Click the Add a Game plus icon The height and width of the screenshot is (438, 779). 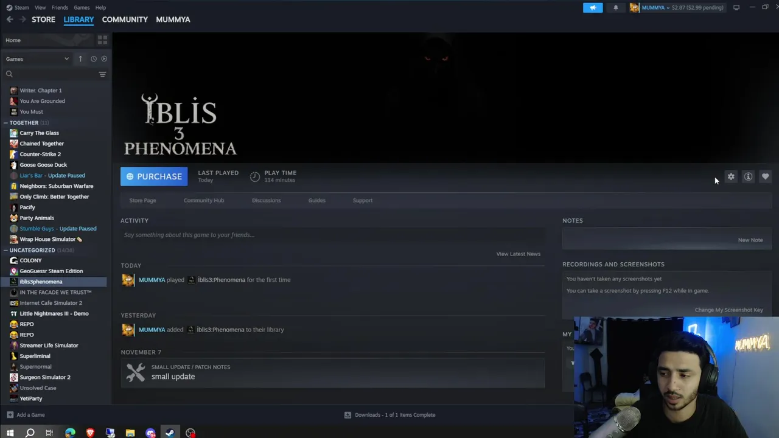click(10, 415)
